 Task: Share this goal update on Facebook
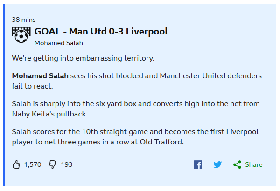point(198,164)
